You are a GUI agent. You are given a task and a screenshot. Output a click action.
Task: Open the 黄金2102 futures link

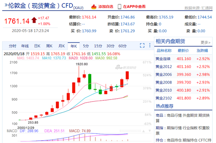[x=164, y=98]
